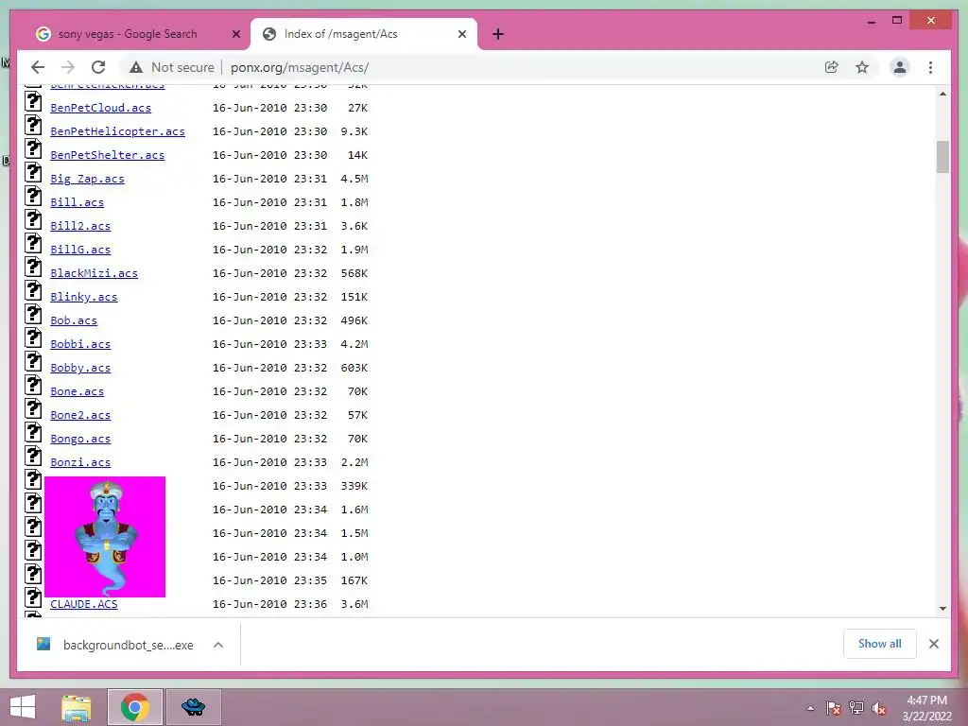Open Action Center flag tray icon
This screenshot has height=726, width=968.
pyautogui.click(x=833, y=708)
